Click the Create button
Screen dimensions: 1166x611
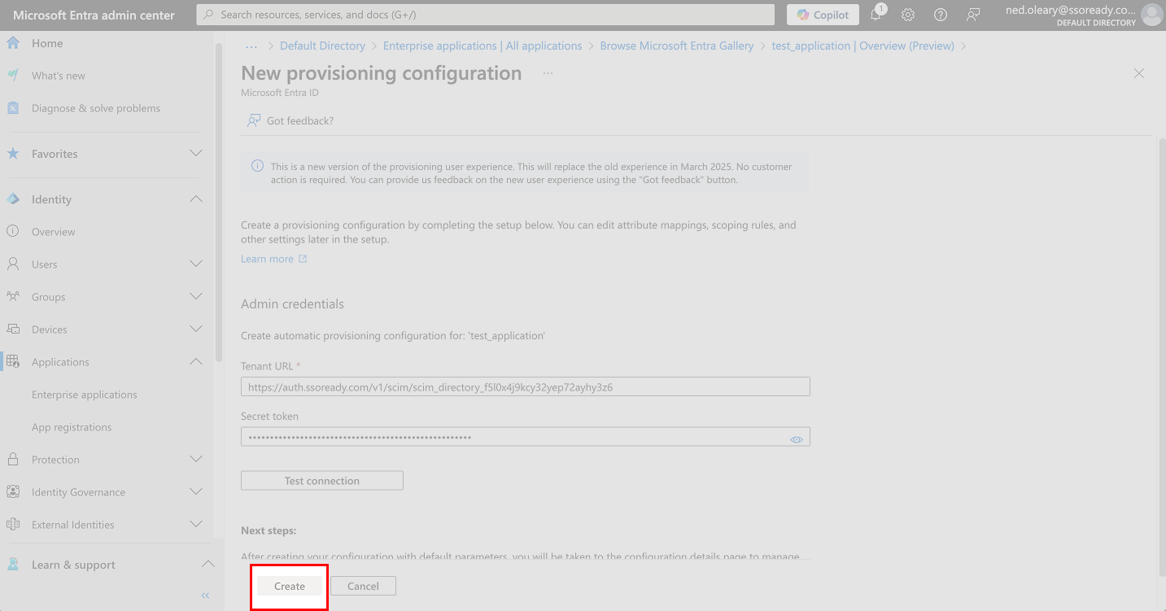(290, 586)
